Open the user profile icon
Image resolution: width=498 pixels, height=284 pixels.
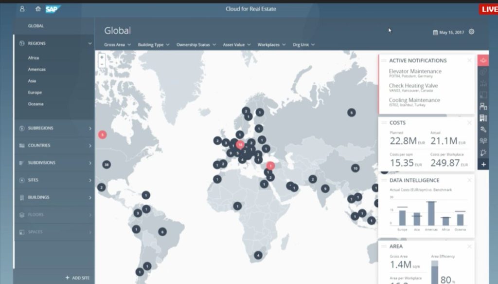22,9
